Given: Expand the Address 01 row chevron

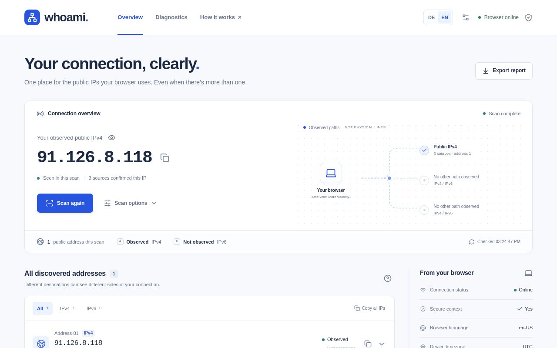Looking at the screenshot, I should pos(382,344).
